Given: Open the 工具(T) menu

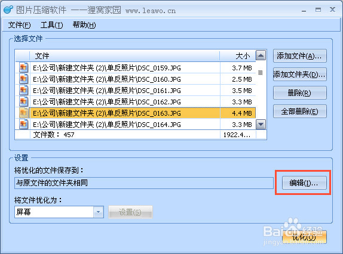Looking at the screenshot, I should [51, 25].
